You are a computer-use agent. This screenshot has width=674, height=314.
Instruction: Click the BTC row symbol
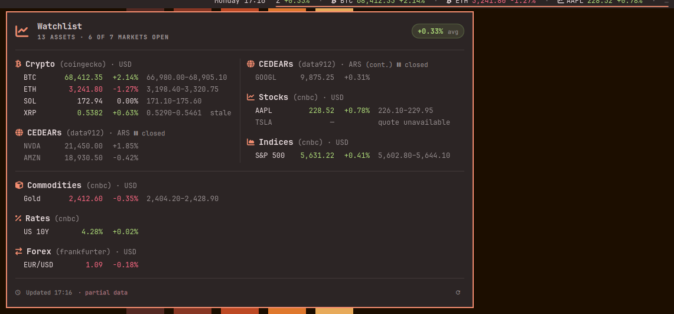click(30, 77)
